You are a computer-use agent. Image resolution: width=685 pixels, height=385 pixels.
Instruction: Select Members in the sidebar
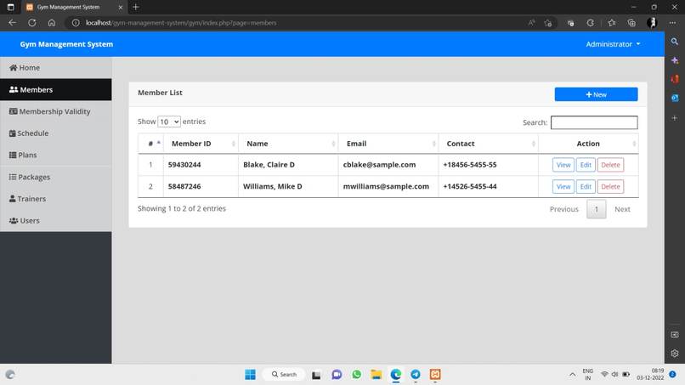[x=55, y=89]
